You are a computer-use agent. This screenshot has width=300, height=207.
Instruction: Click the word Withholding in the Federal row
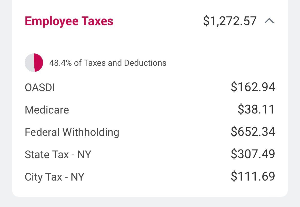[91, 132]
